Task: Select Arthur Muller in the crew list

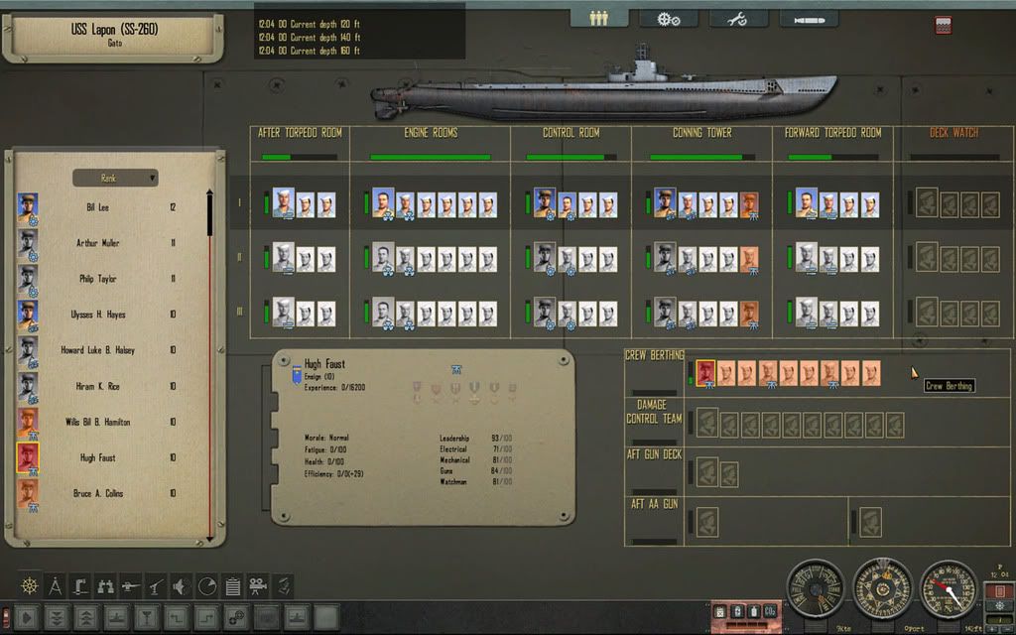Action: (98, 244)
